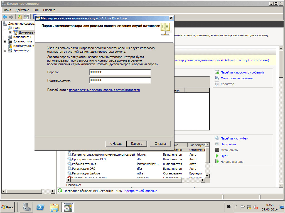Image resolution: width=285 pixels, height=213 pixels.
Task: Expand the Хранилище tree node
Action: 5,50
